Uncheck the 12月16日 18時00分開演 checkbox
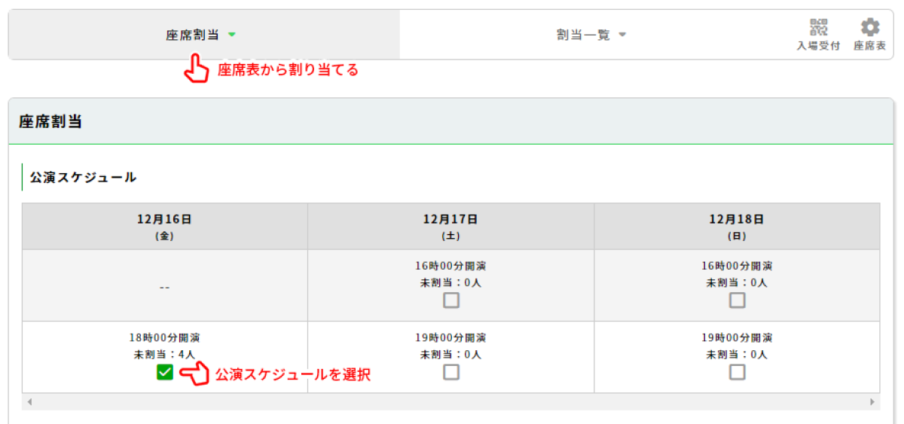 [165, 372]
